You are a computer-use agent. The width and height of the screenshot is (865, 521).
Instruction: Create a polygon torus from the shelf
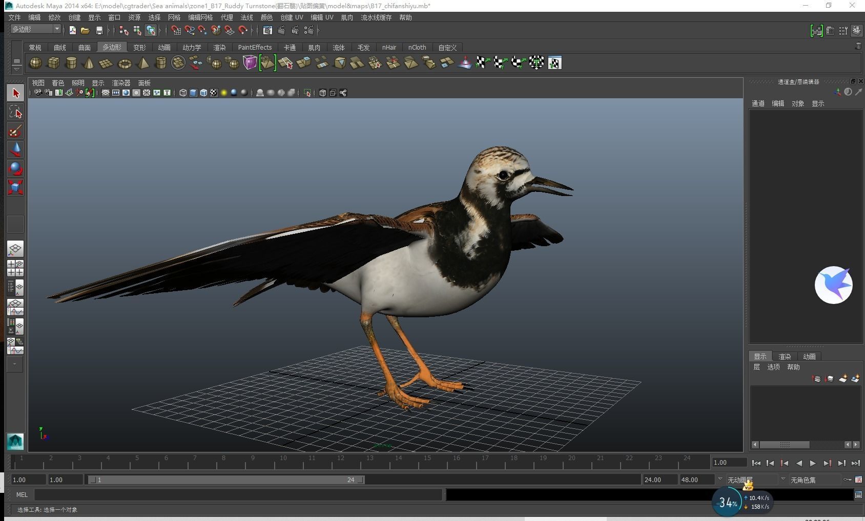pyautogui.click(x=125, y=63)
